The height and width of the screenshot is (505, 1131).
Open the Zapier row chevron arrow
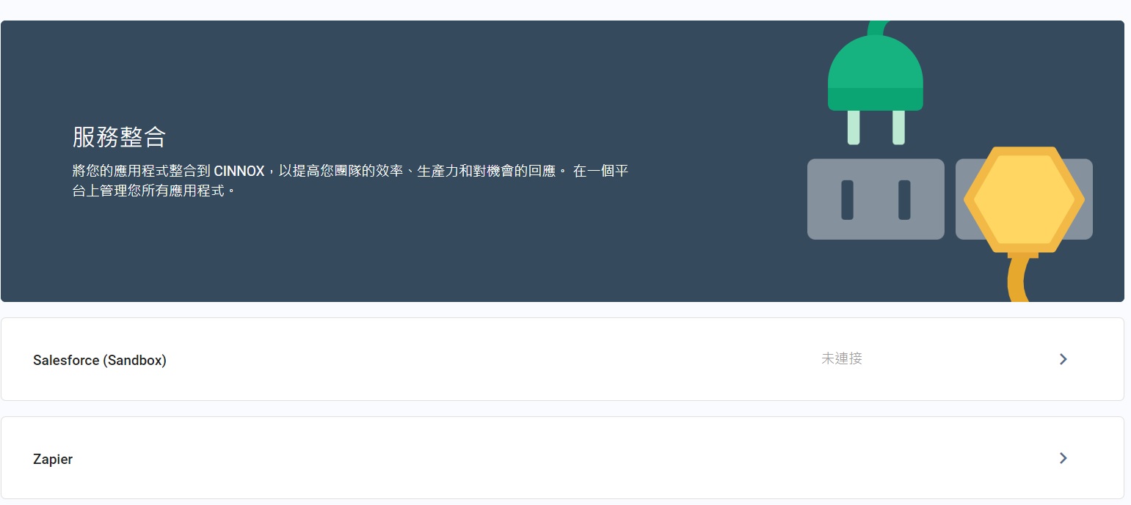coord(1063,458)
